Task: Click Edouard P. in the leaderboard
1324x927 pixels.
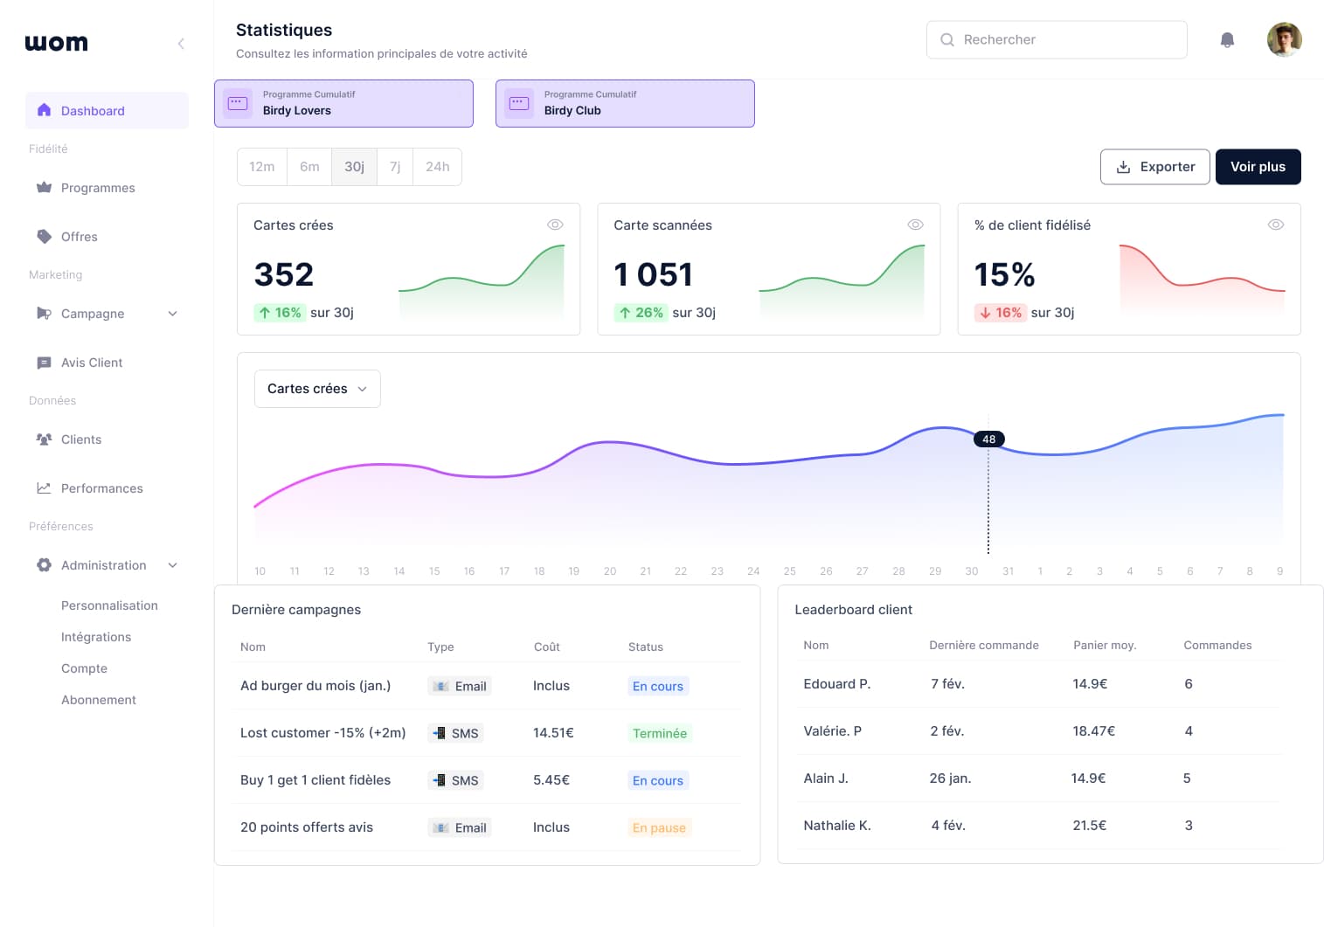Action: coord(837,684)
